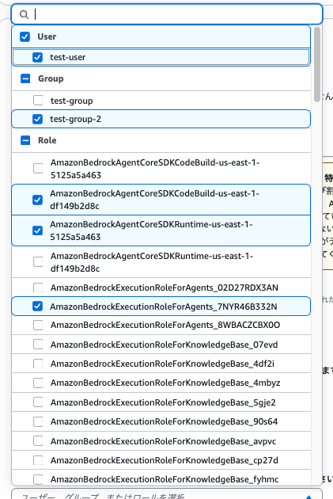Click AmazonBedrockExecutionRoleForKnowledgeBase_avpvc label
The image size is (333, 499).
163,441
